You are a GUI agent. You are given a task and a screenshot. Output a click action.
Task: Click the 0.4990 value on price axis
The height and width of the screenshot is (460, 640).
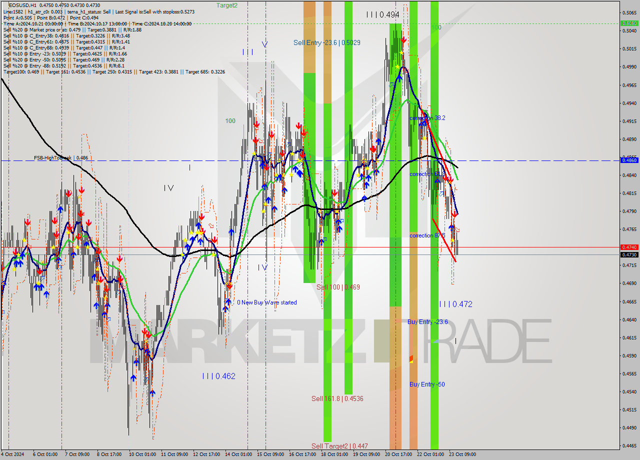pyautogui.click(x=628, y=66)
